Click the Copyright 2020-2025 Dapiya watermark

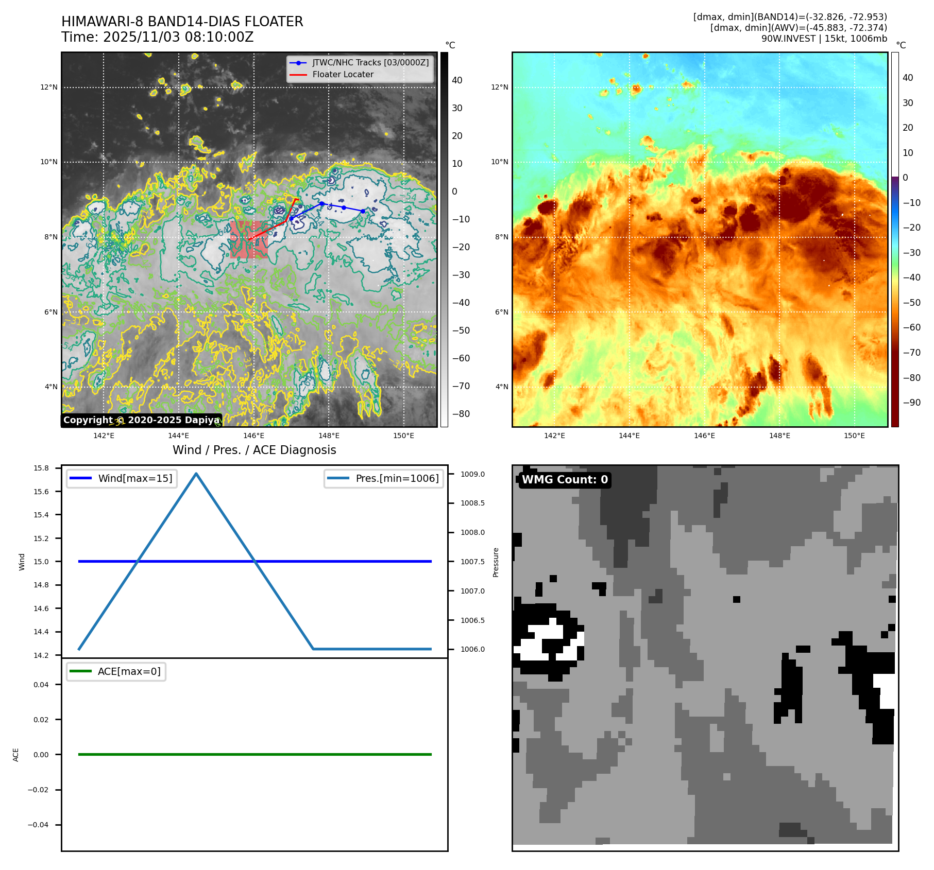pyautogui.click(x=141, y=420)
